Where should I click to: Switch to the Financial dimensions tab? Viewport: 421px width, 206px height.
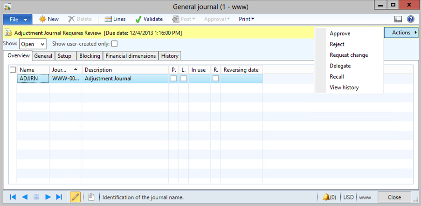coord(131,56)
